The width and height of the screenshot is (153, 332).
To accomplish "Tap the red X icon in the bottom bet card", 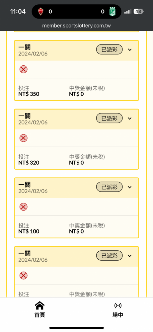I will coord(24,276).
